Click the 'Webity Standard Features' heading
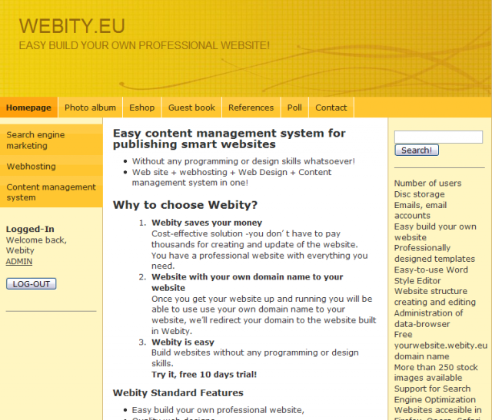 178,392
